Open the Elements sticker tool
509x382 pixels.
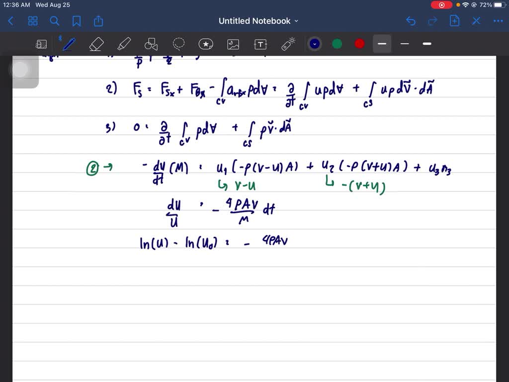pyautogui.click(x=206, y=44)
